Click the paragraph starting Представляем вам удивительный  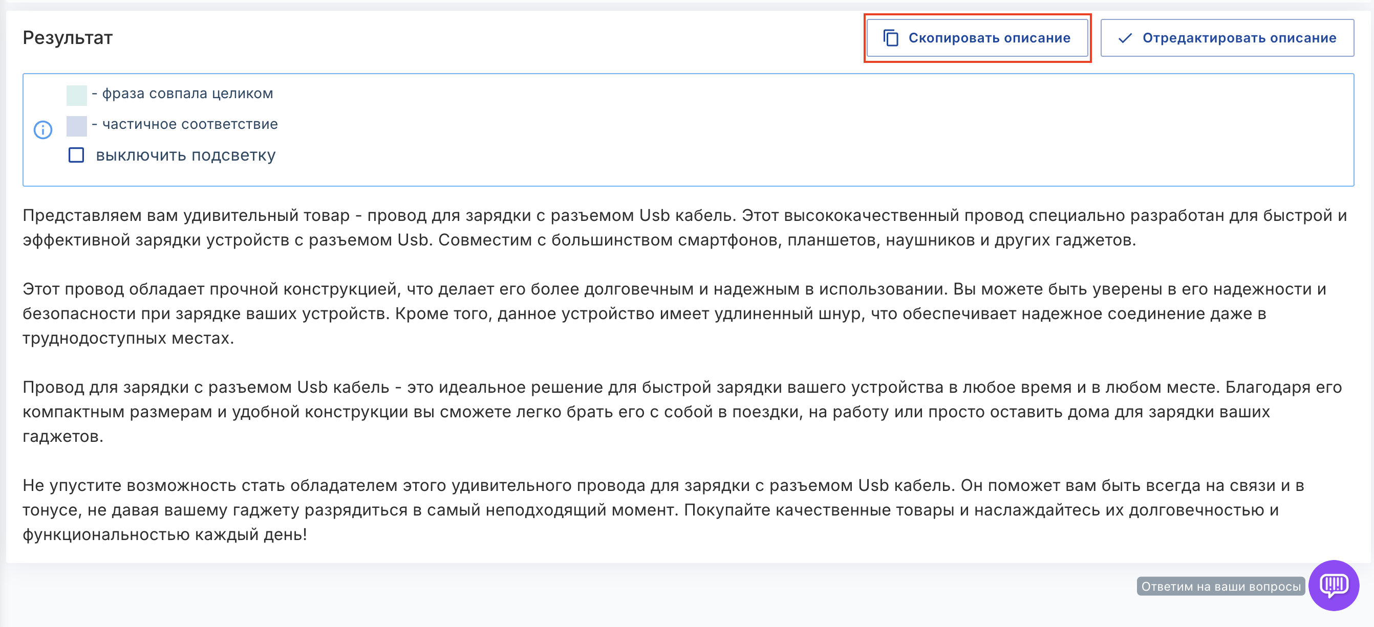click(x=685, y=228)
